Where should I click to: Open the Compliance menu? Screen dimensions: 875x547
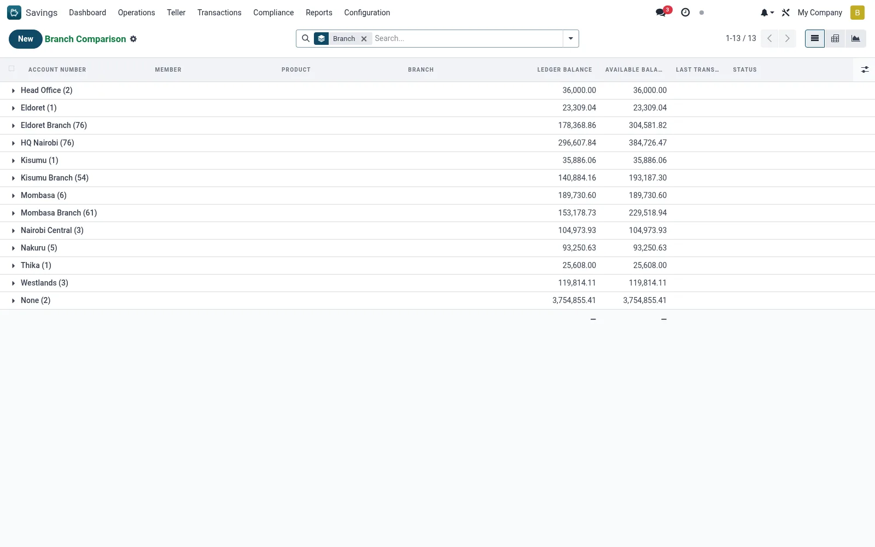273,13
